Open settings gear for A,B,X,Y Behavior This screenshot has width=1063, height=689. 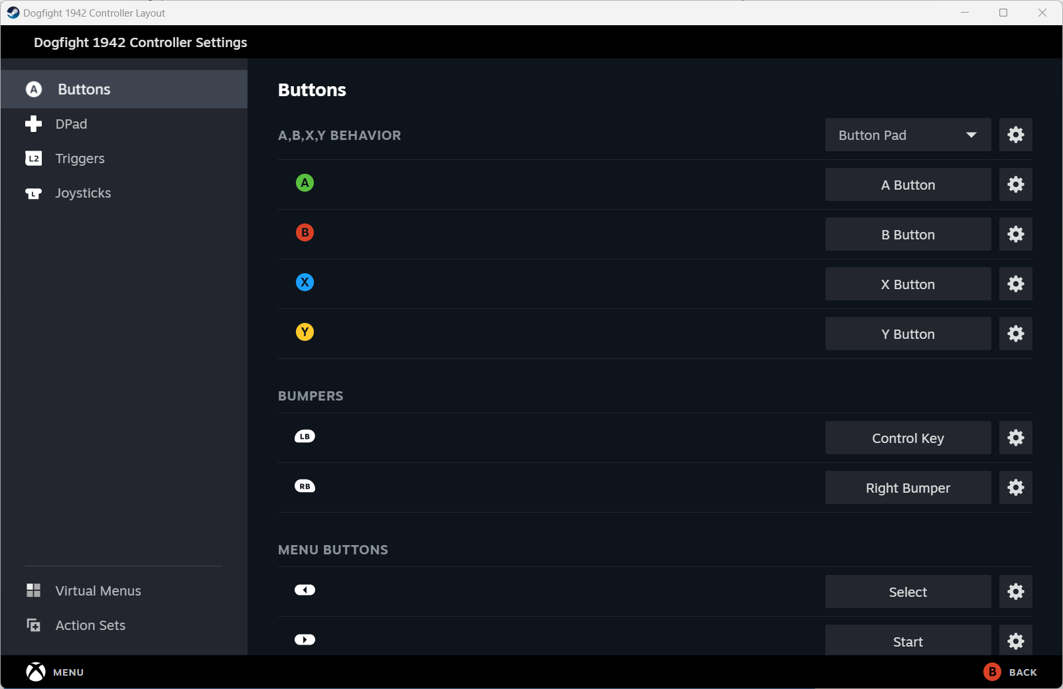pyautogui.click(x=1015, y=135)
